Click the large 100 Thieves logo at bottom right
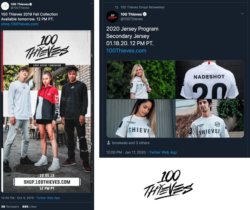This screenshot has height=210, width=250. pyautogui.click(x=168, y=185)
